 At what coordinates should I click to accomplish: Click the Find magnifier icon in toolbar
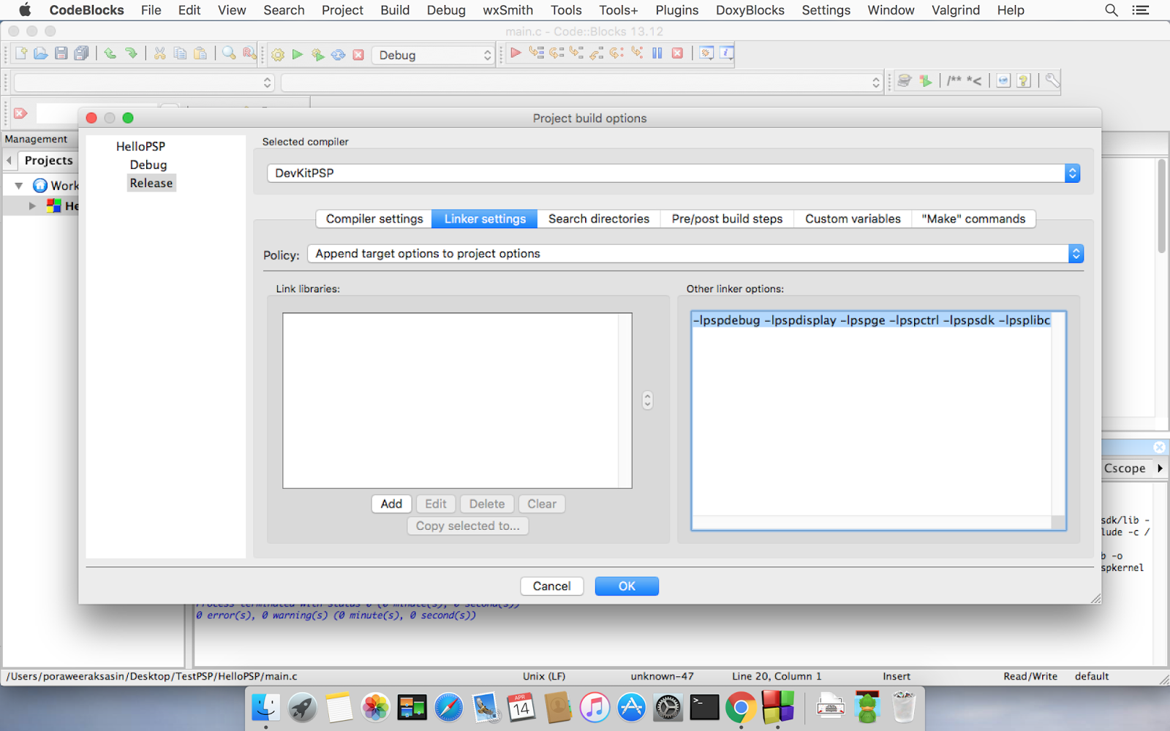coord(229,53)
